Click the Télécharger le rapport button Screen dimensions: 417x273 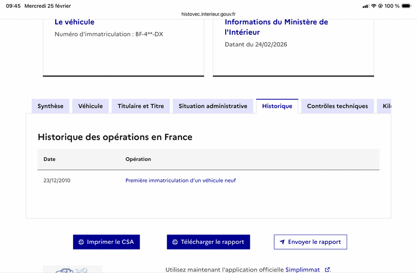pyautogui.click(x=208, y=242)
